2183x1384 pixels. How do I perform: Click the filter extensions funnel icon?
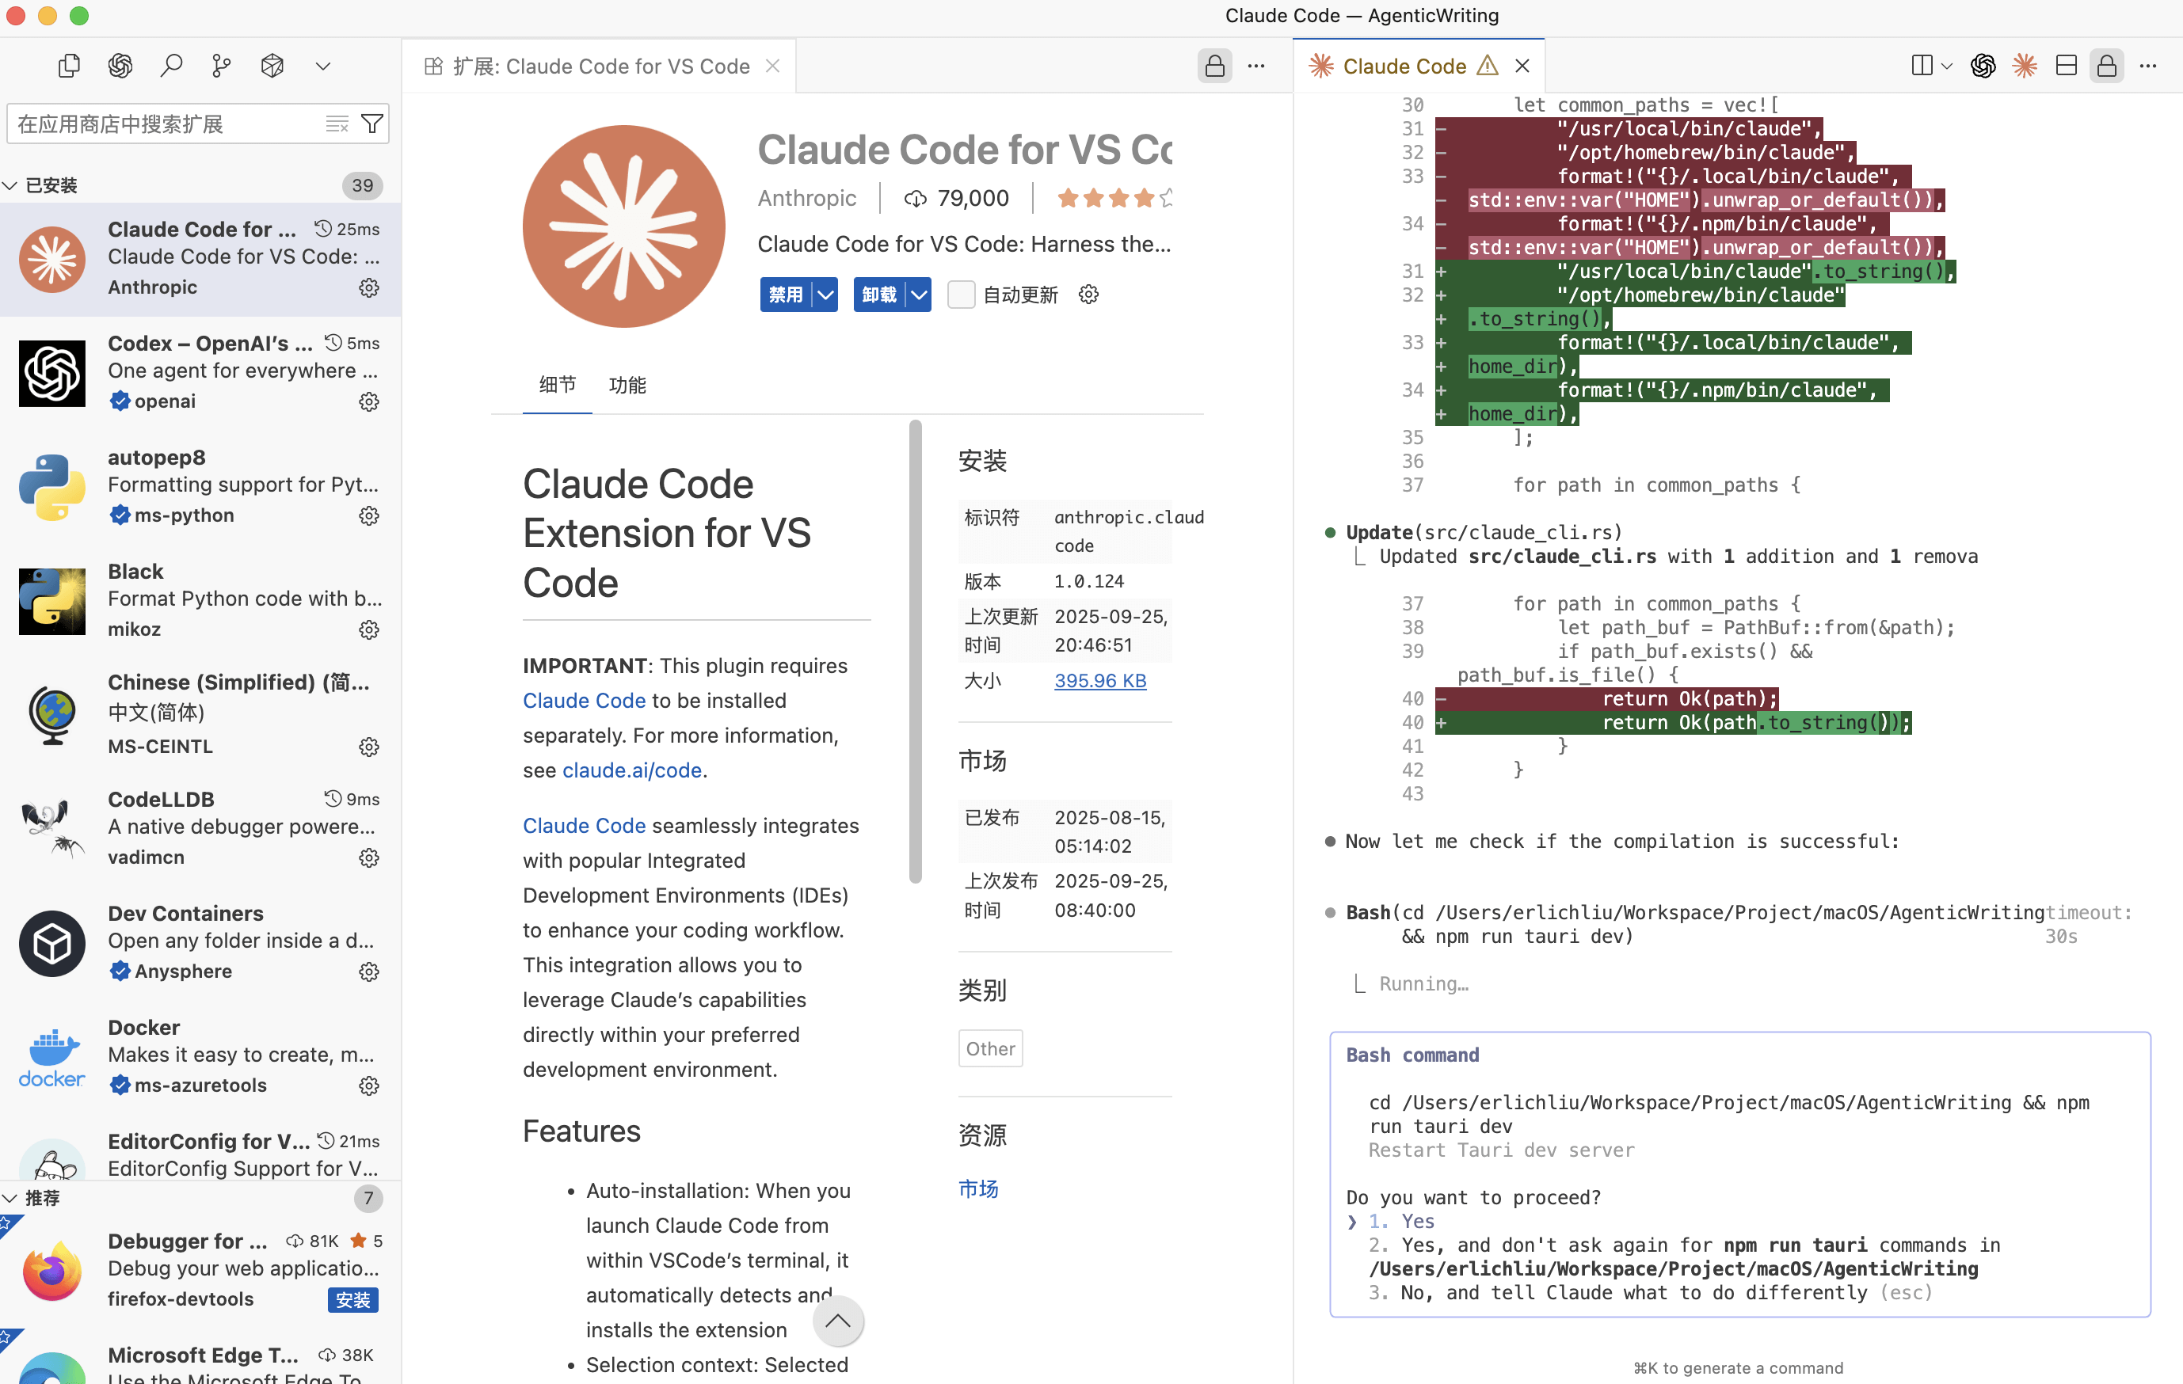(371, 124)
